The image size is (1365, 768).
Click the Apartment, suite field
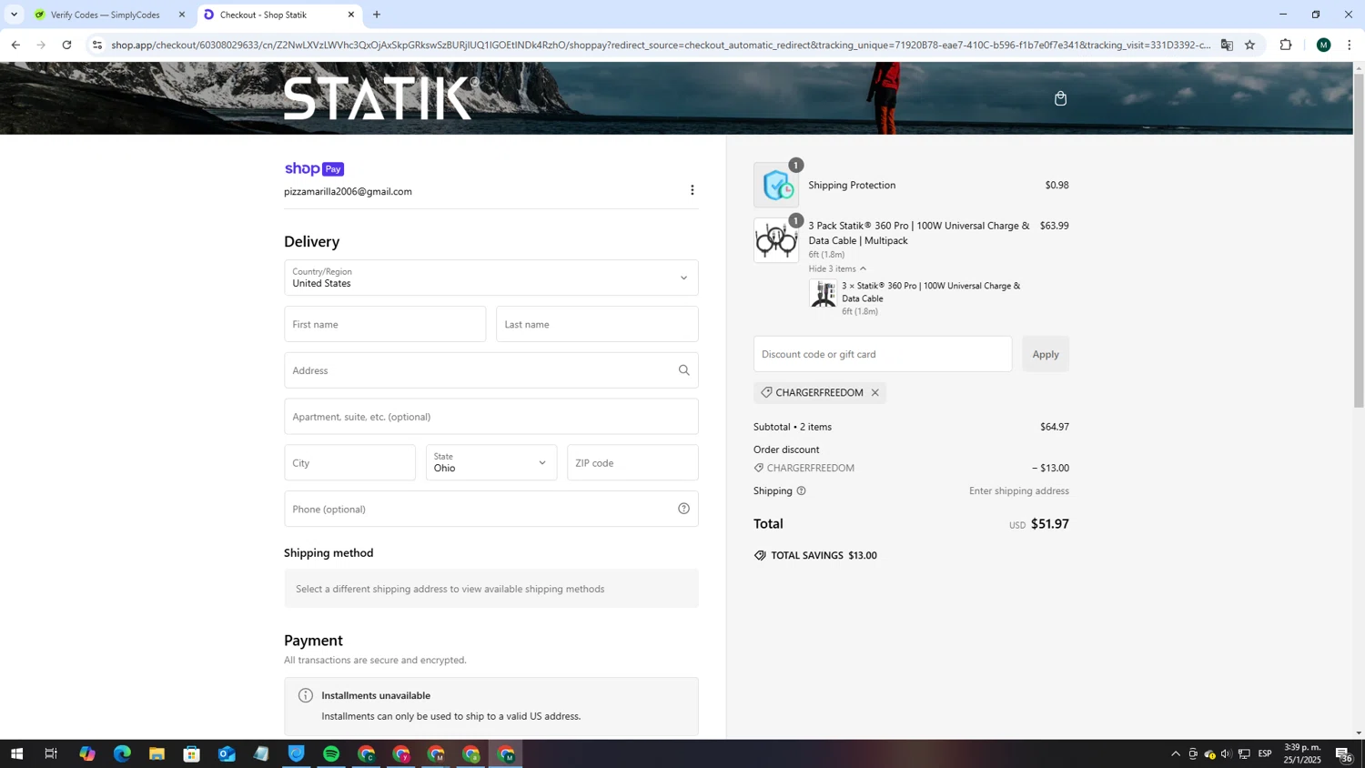491,417
